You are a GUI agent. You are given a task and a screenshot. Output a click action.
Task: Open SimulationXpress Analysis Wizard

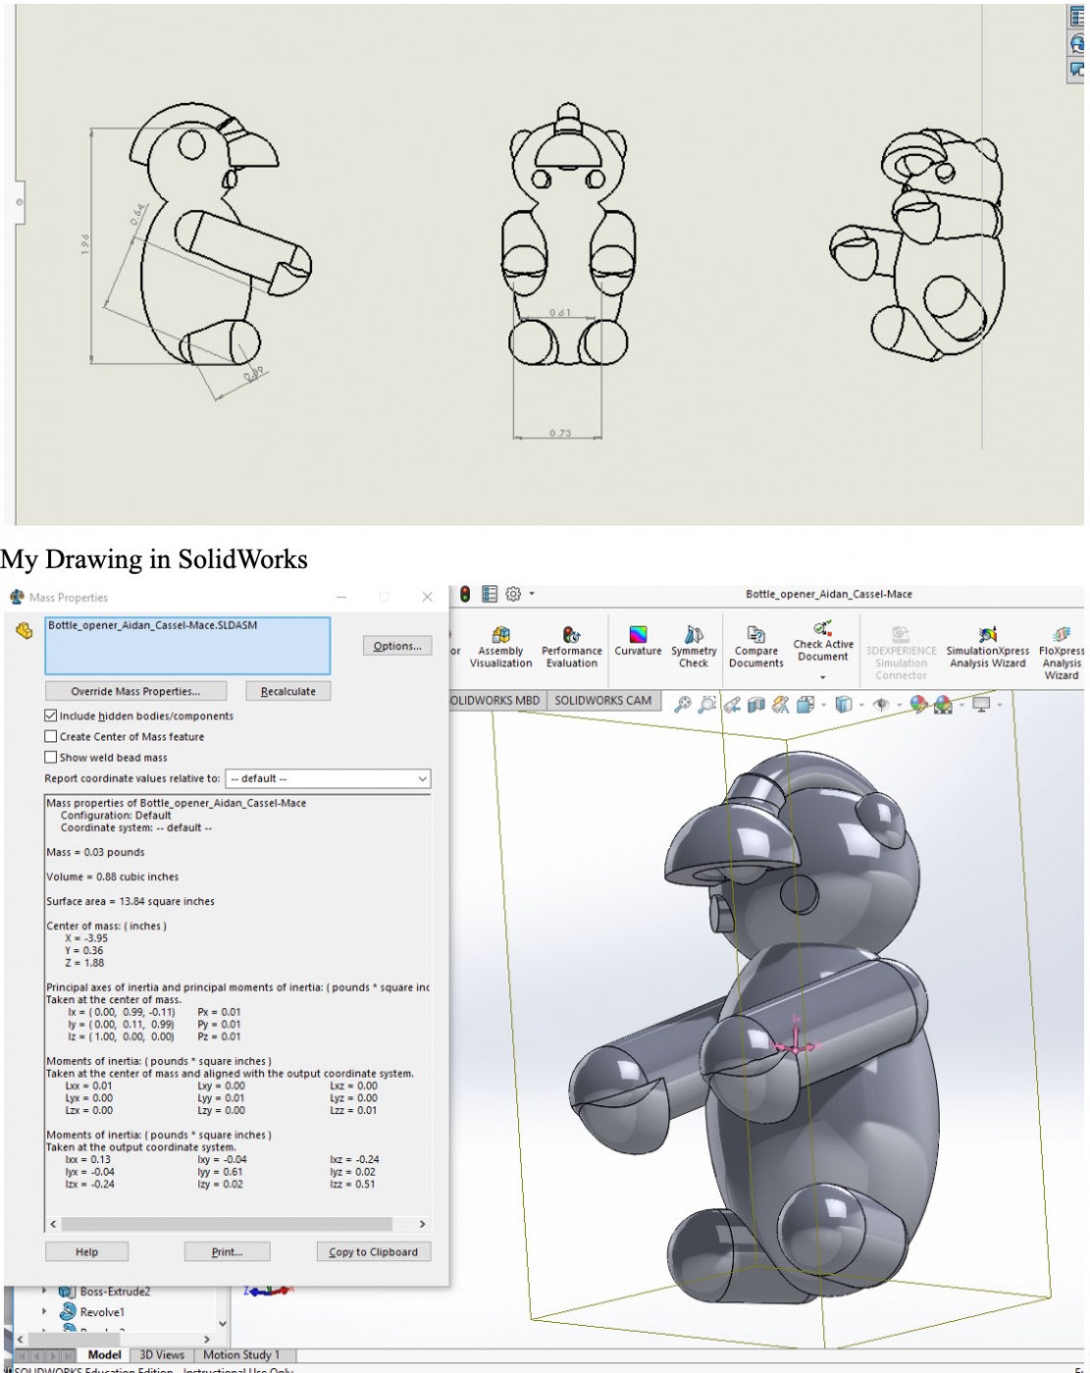point(987,648)
